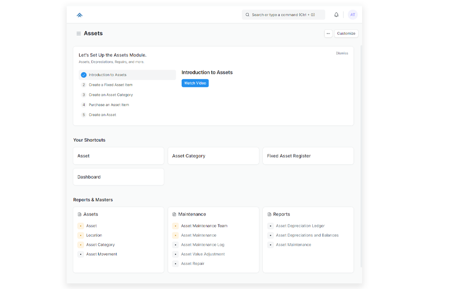Screen dimensions: 463x289
Task: Click the ERPNext logo icon
Action: pos(80,15)
